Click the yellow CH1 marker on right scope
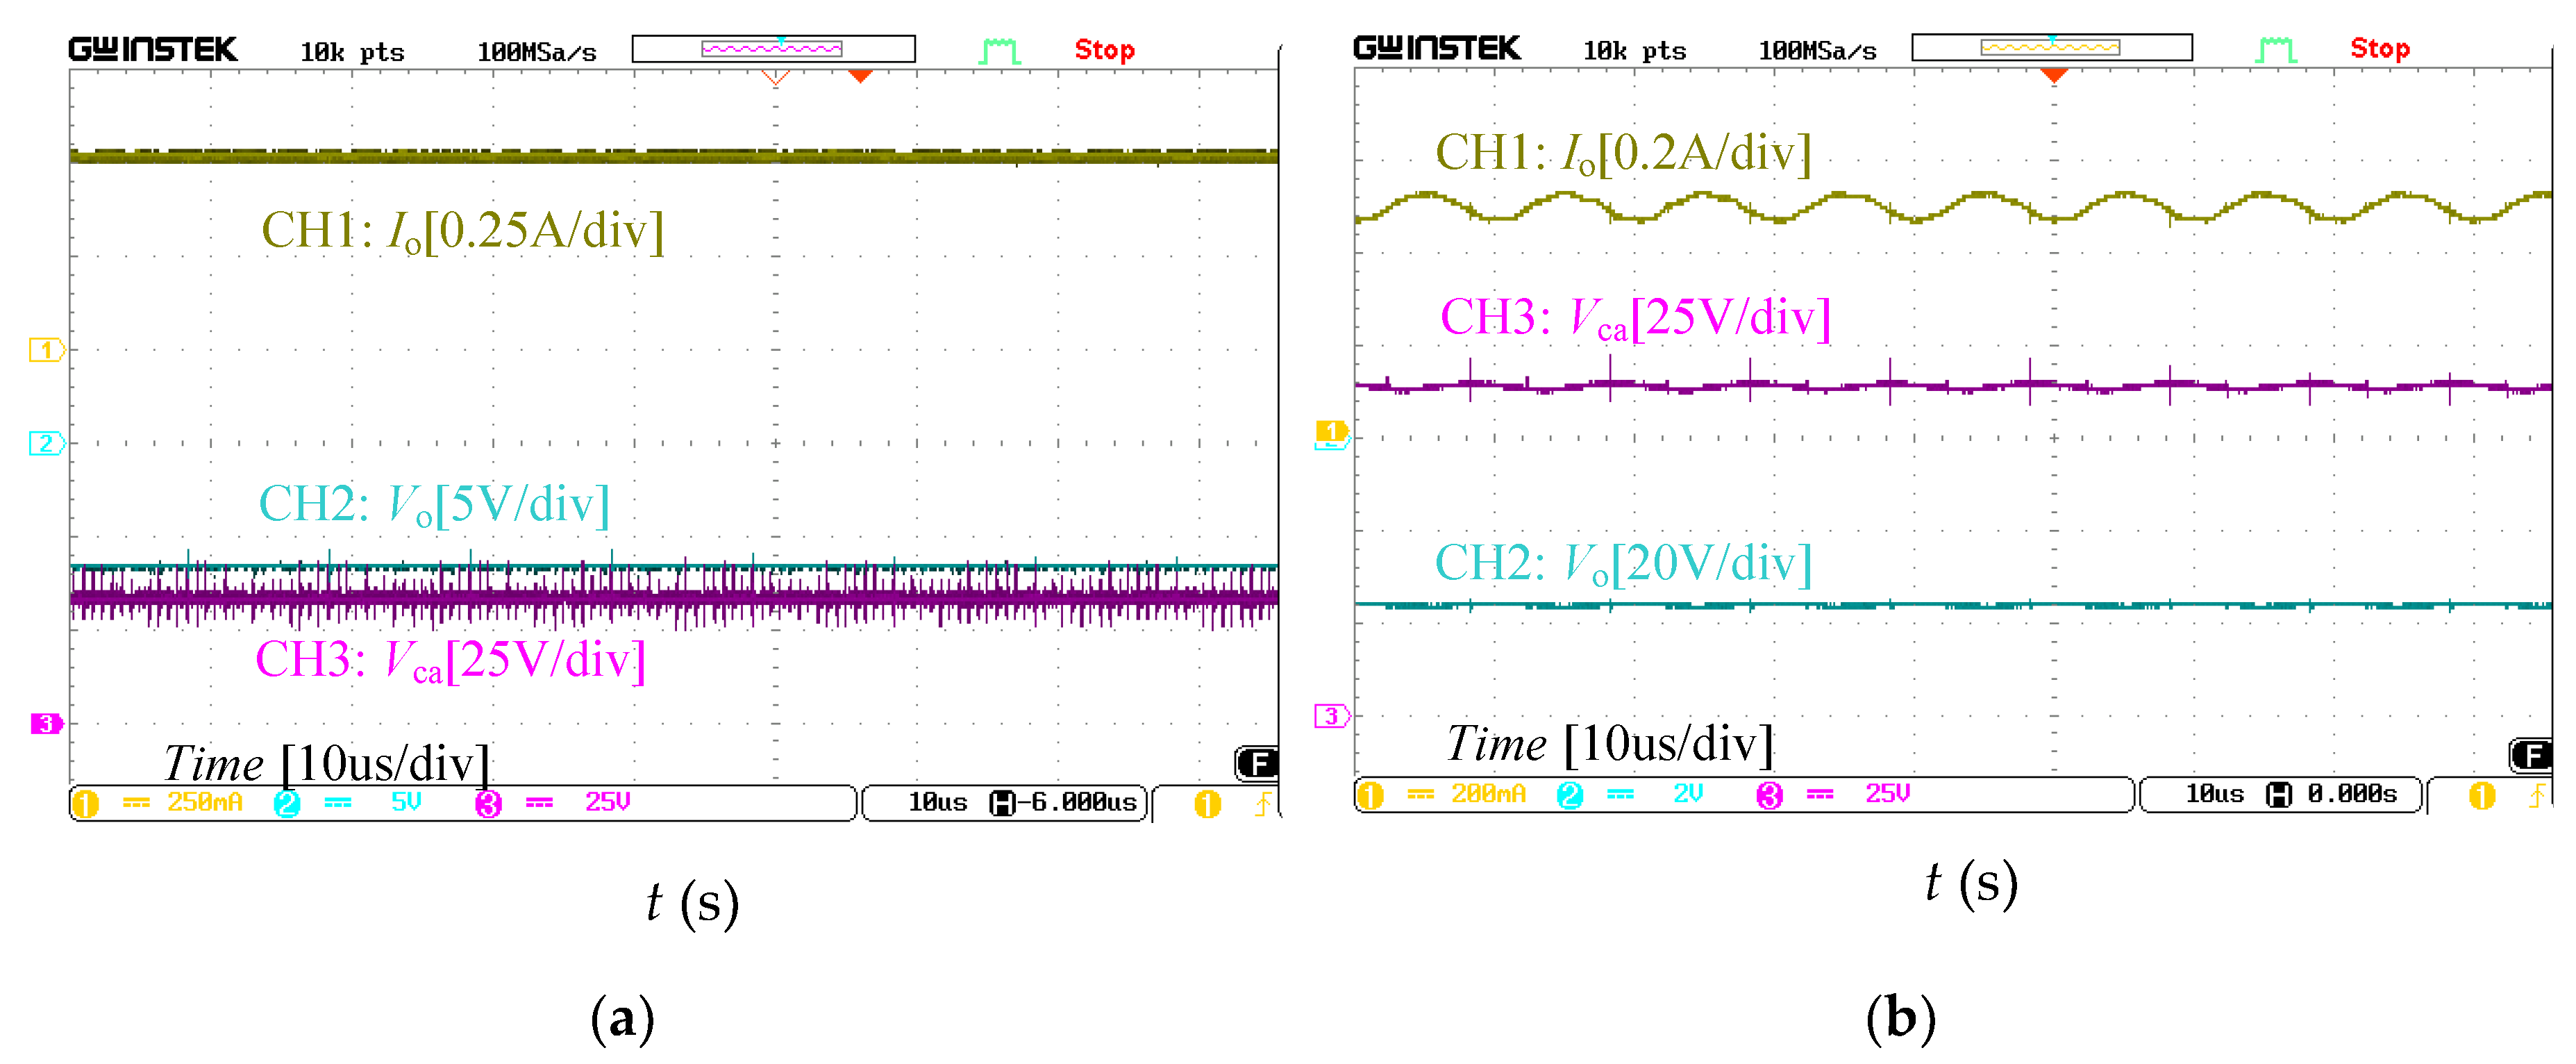 [x=1331, y=431]
